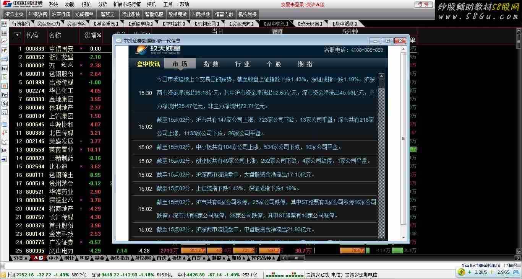Click the green network speed widget icon
This screenshot has width=522, height=279.
[461, 272]
